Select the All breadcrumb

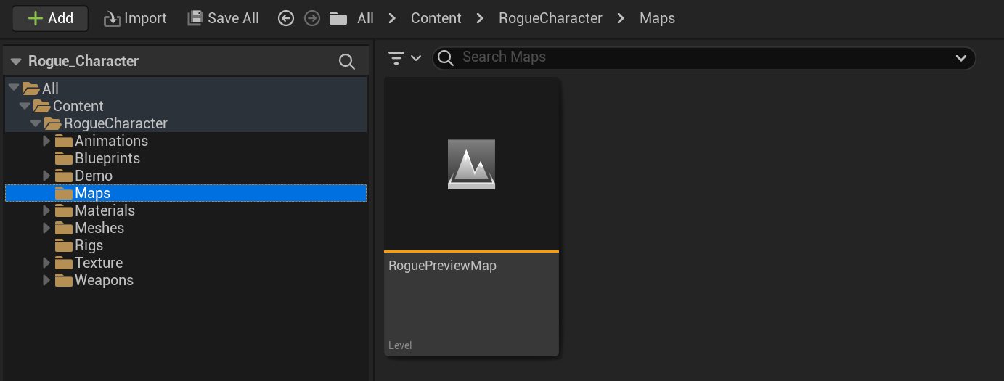(365, 18)
